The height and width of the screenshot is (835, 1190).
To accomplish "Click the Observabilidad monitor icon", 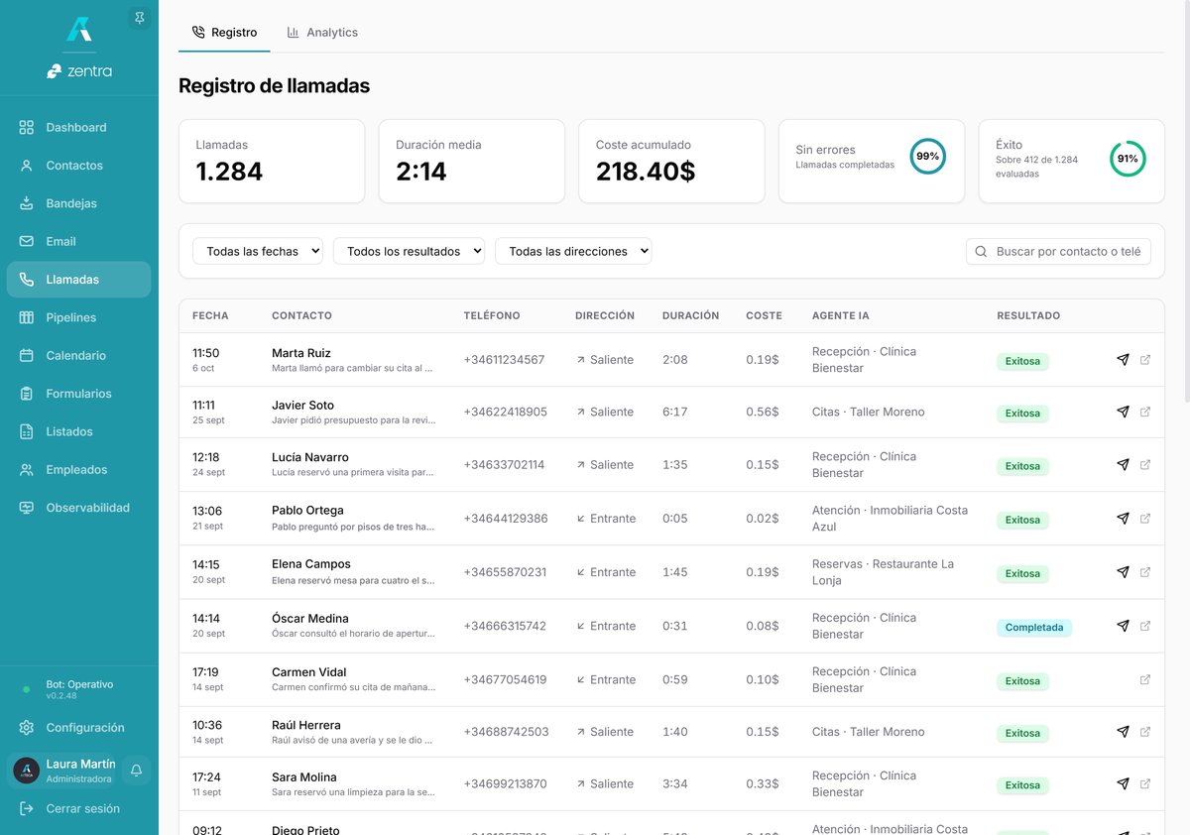I will click(27, 508).
